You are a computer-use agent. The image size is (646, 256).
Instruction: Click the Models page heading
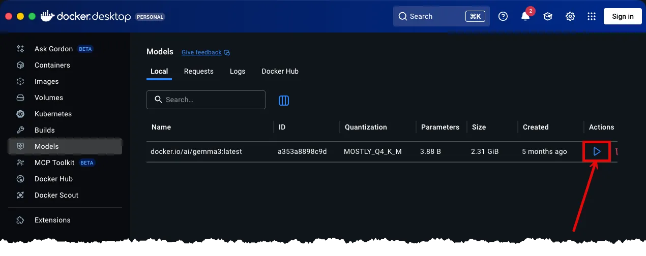pyautogui.click(x=159, y=52)
